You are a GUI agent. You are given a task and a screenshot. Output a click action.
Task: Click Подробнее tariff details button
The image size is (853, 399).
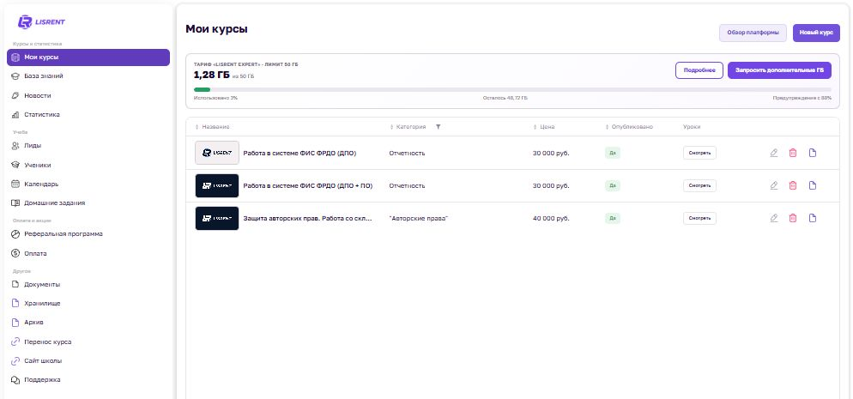click(x=699, y=70)
